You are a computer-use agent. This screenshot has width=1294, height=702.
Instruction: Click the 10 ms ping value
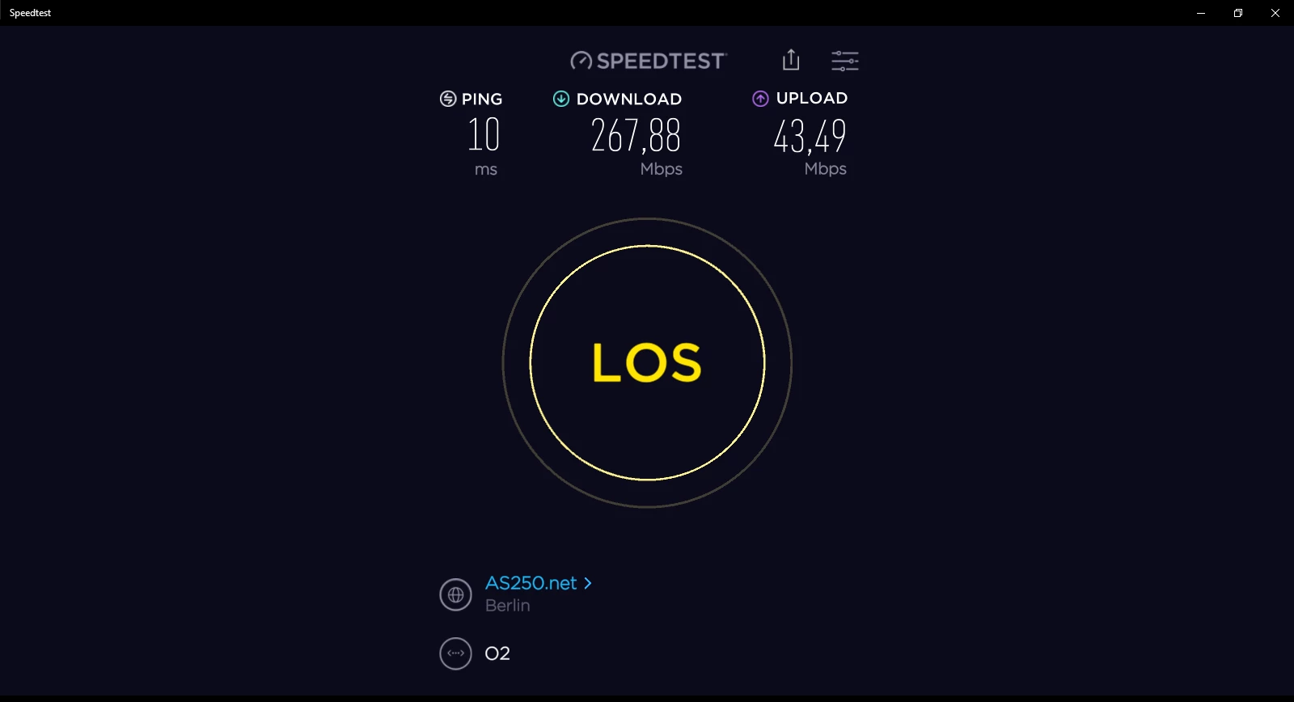tap(484, 134)
